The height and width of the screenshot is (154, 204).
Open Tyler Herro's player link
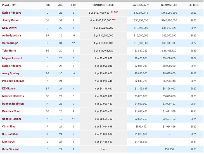tap(9, 51)
